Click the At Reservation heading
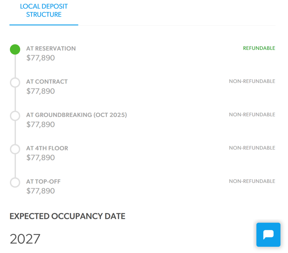 click(51, 48)
